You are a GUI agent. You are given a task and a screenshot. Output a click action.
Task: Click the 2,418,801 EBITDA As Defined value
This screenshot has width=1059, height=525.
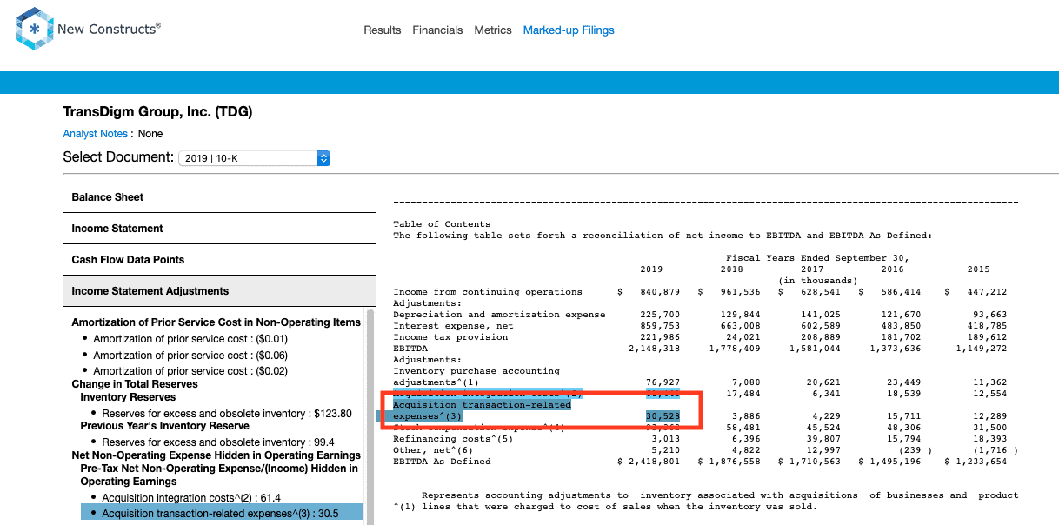(x=654, y=462)
